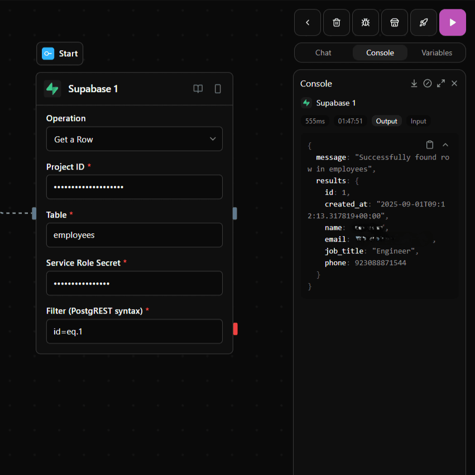Download the console logs
Screen dimensions: 475x475
(x=414, y=83)
